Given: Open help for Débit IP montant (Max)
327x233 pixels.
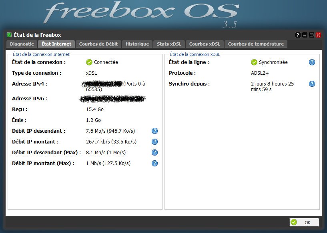Looking at the screenshot, I should click(154, 163).
